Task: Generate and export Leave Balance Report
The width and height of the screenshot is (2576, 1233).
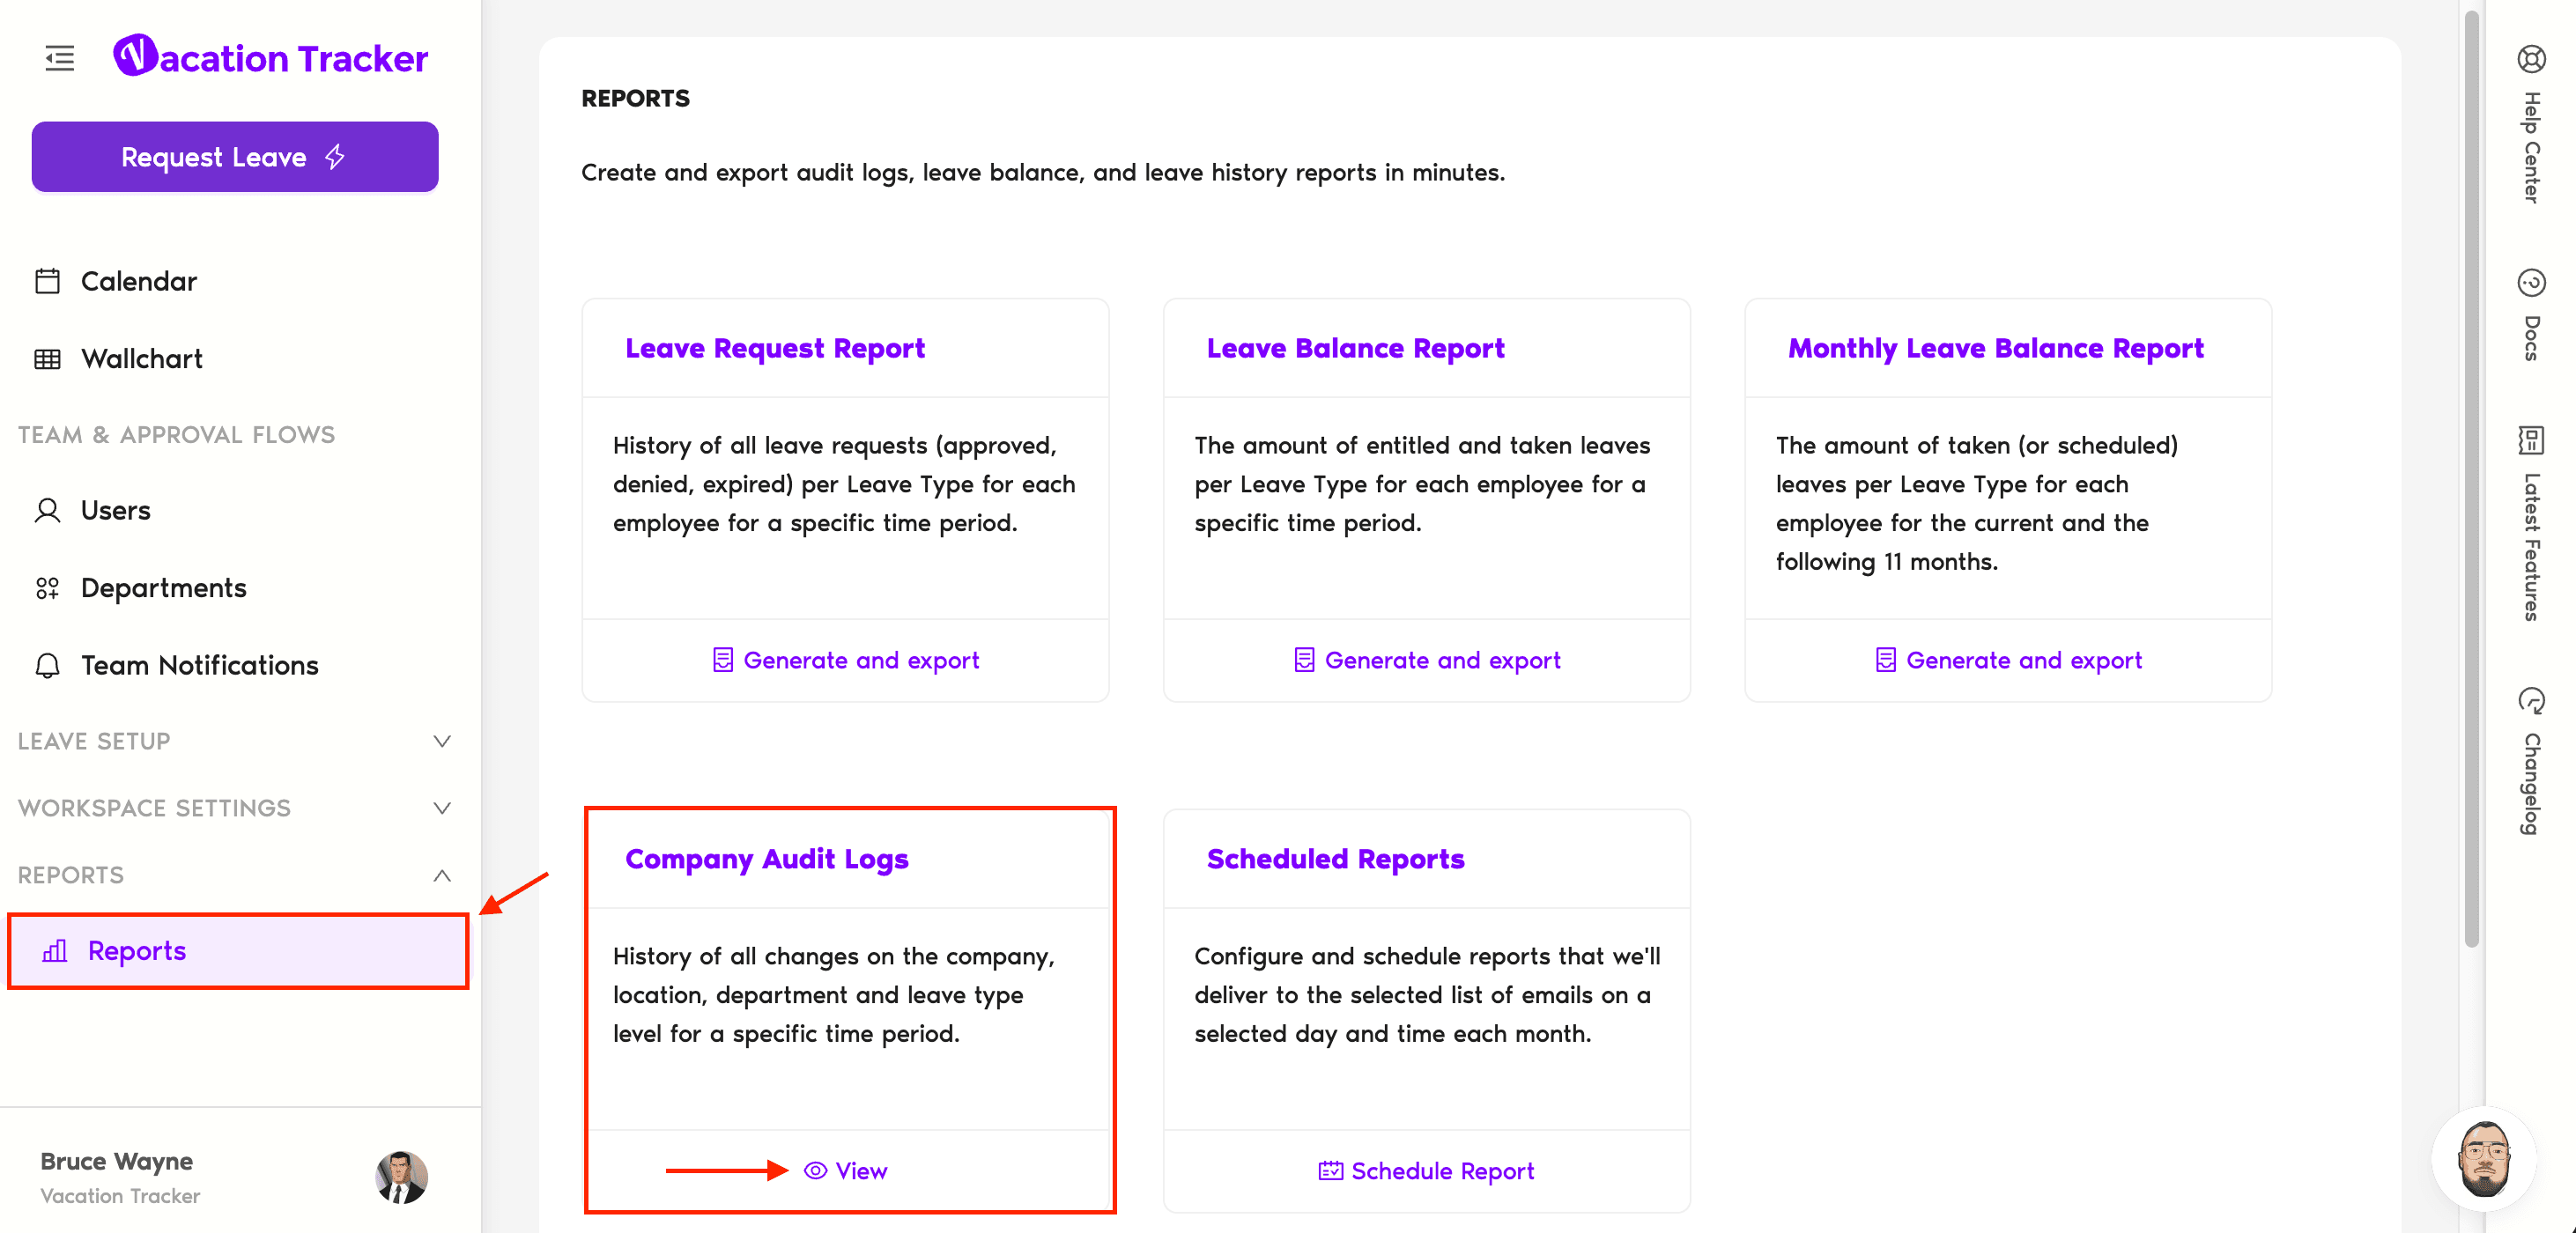Action: [x=1427, y=660]
